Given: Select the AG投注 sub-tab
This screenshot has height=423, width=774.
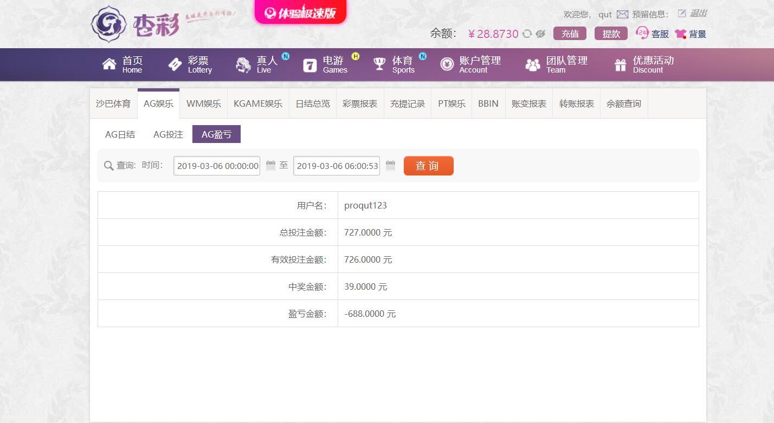Looking at the screenshot, I should click(168, 134).
